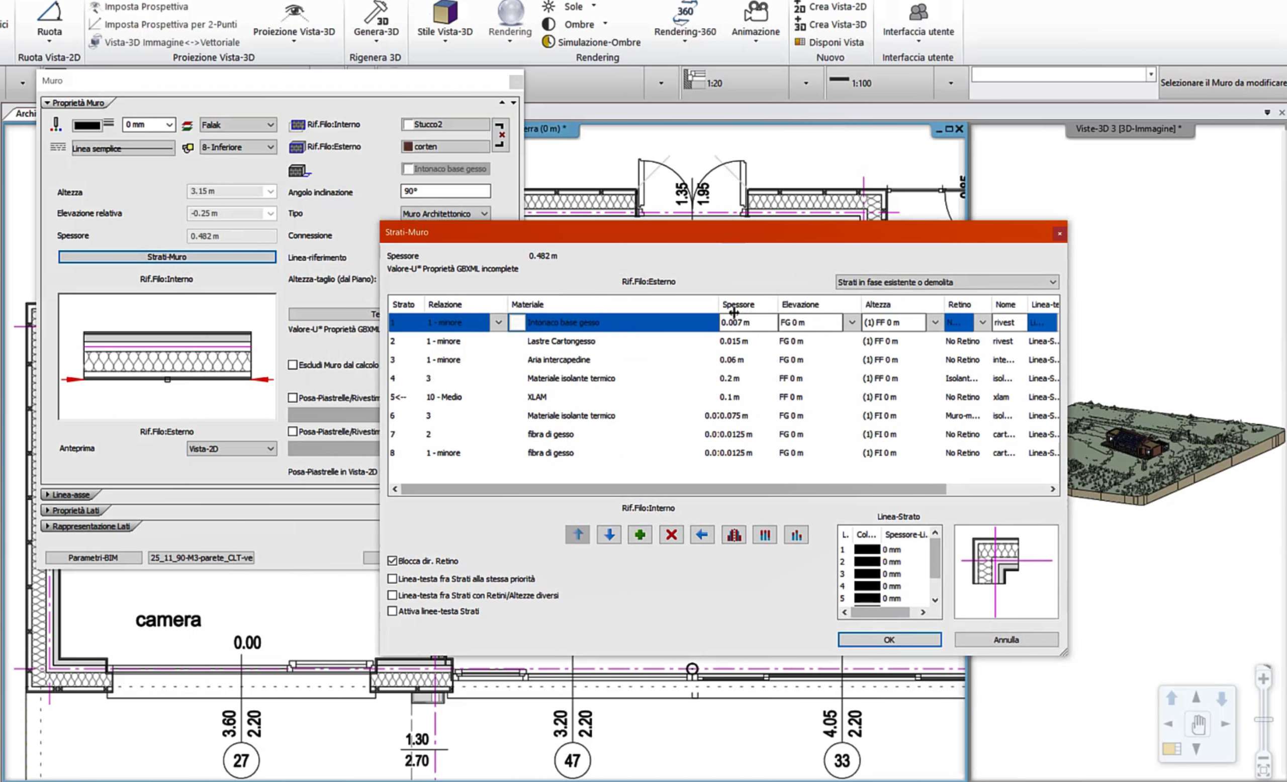The image size is (1287, 782).
Task: Click Crea Vista-3D
Action: [831, 25]
